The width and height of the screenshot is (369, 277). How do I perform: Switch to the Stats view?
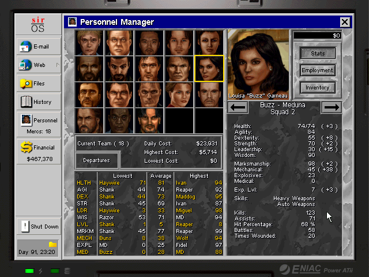(x=318, y=54)
